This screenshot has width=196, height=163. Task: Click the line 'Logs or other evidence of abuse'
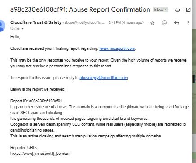pos(100,107)
